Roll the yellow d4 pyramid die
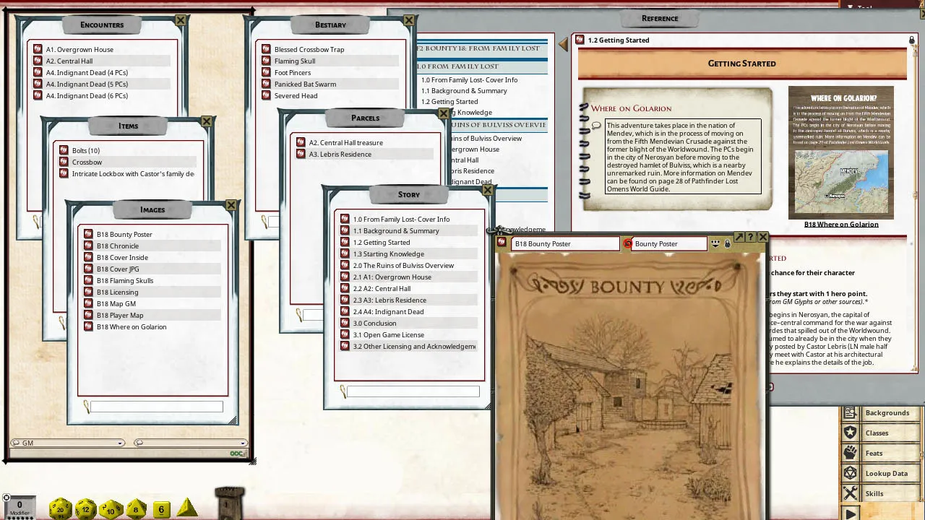 (187, 508)
